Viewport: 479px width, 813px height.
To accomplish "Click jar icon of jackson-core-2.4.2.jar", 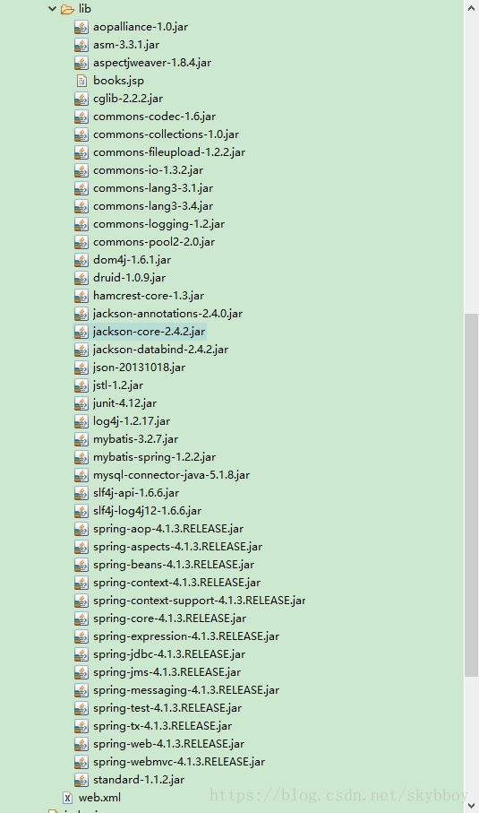I will tap(81, 332).
